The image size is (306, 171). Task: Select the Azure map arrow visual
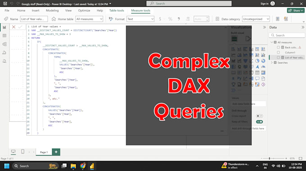[257, 67]
